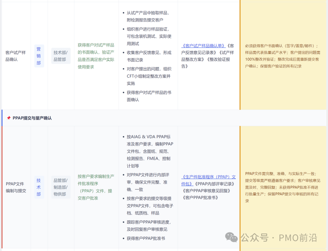Open the 《客户试产样品确认单》 hyperlink
Screen dimensions: 328x251
(204, 46)
